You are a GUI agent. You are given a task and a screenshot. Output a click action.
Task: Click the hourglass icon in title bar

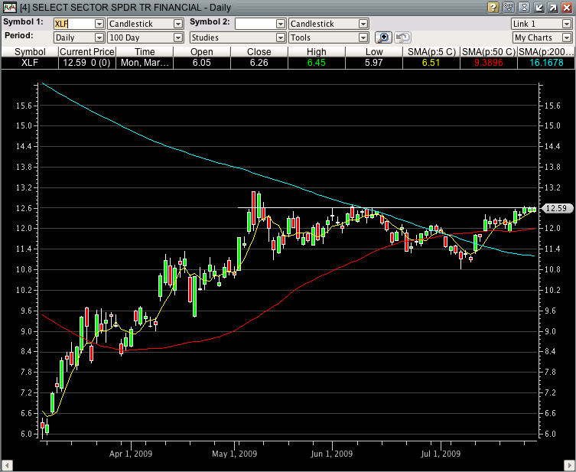click(524, 7)
